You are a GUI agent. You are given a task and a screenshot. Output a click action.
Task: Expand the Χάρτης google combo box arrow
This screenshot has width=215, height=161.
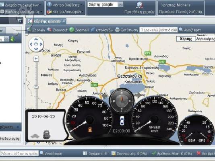120,4
